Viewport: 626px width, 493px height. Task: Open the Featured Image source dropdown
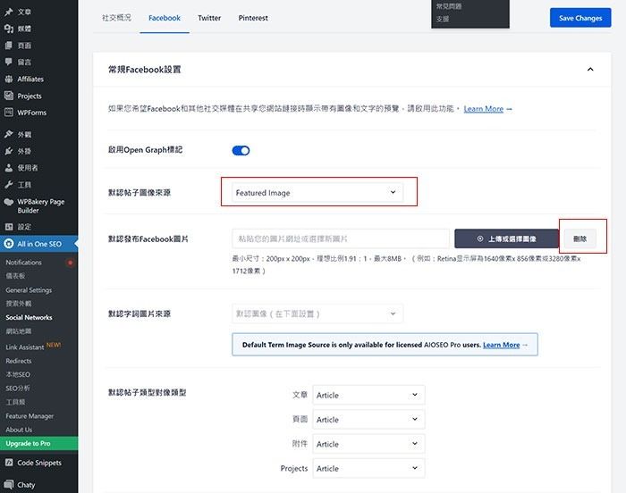[317, 193]
